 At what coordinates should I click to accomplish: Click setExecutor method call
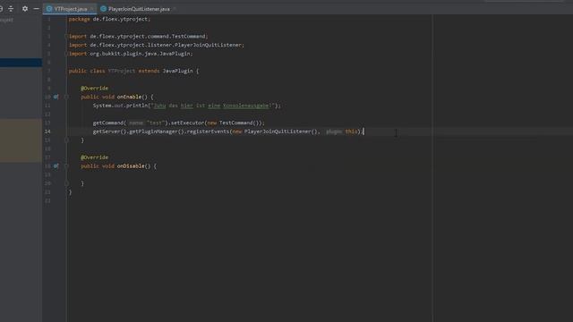[x=187, y=123]
